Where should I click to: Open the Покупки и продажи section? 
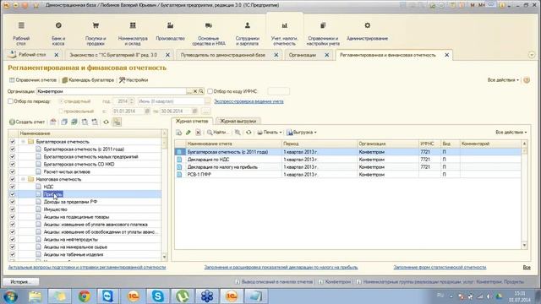tap(96, 33)
